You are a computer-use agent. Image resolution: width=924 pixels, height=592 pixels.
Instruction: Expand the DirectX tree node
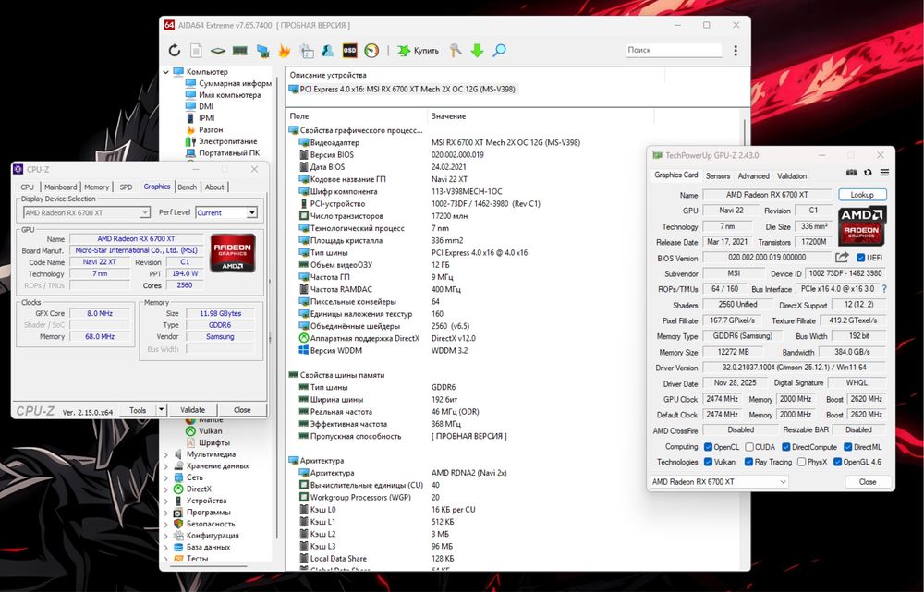(166, 489)
